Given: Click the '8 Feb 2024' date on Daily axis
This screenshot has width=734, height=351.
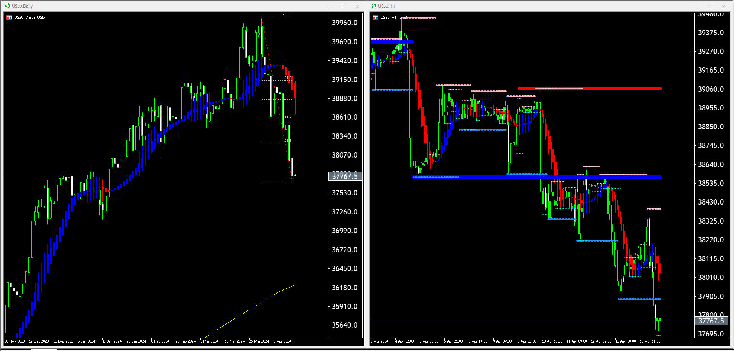Looking at the screenshot, I should click(x=160, y=341).
